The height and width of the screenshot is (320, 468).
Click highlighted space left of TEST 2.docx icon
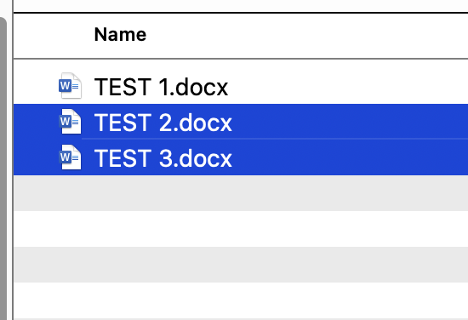coord(36,122)
